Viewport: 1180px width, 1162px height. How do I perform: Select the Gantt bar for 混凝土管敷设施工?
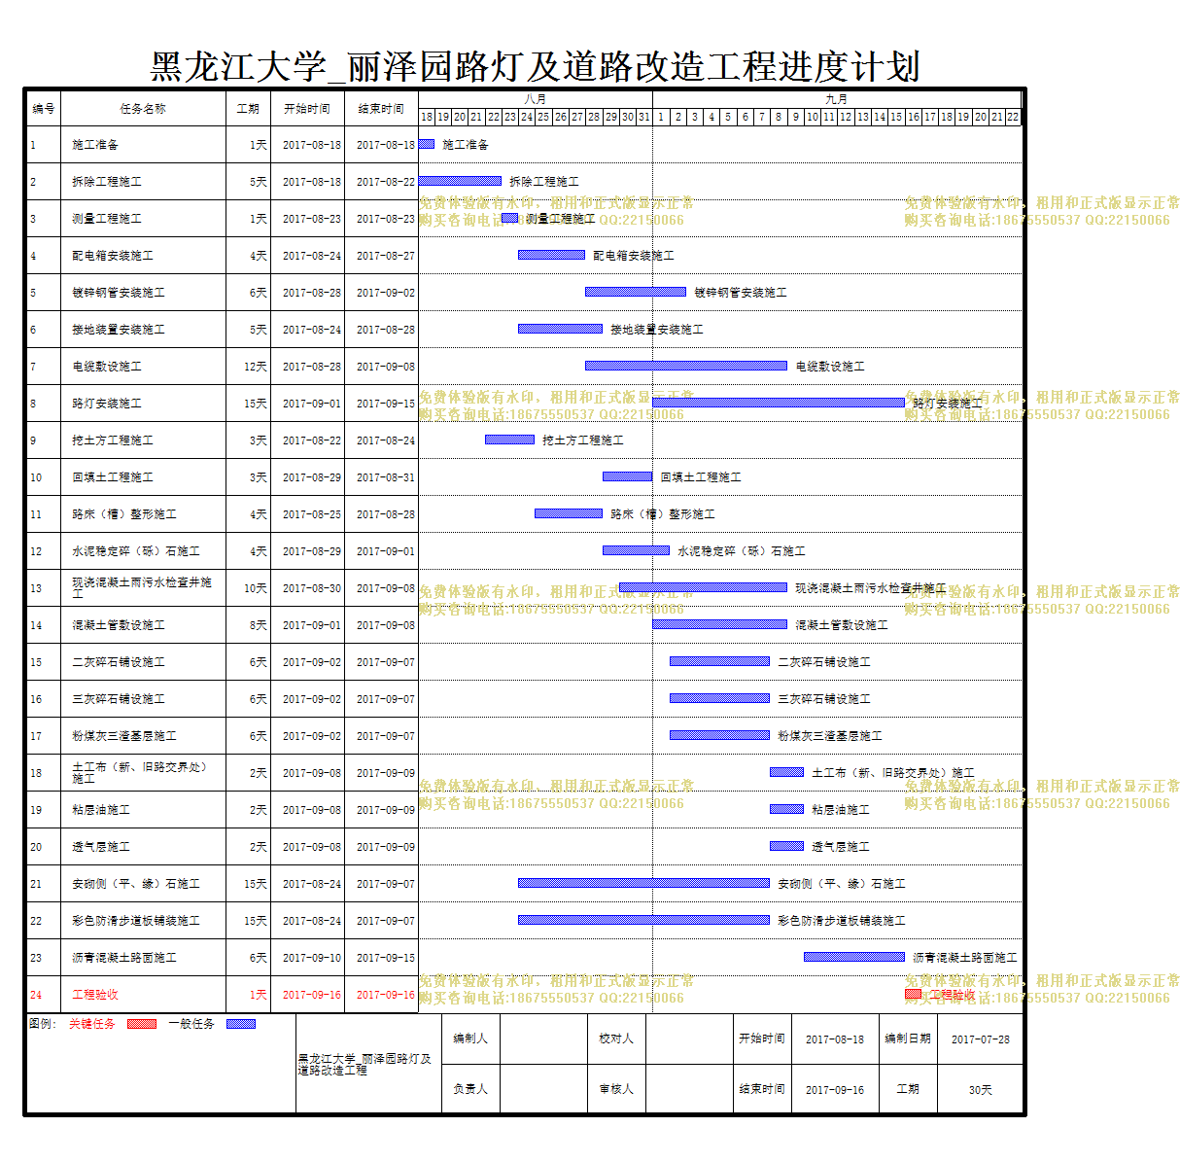point(719,625)
